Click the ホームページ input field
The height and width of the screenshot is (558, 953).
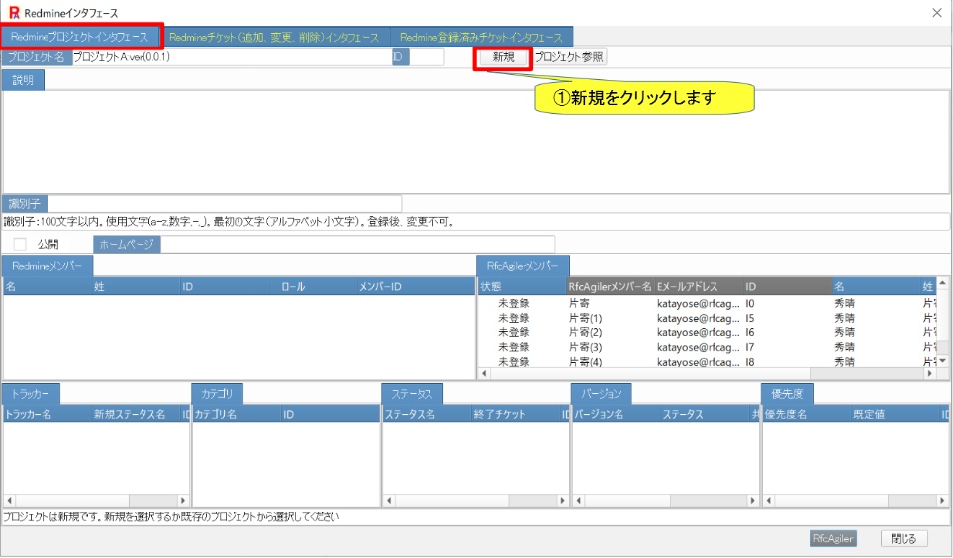coord(357,244)
